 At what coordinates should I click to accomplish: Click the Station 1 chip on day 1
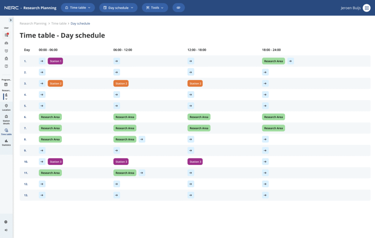pyautogui.click(x=55, y=61)
